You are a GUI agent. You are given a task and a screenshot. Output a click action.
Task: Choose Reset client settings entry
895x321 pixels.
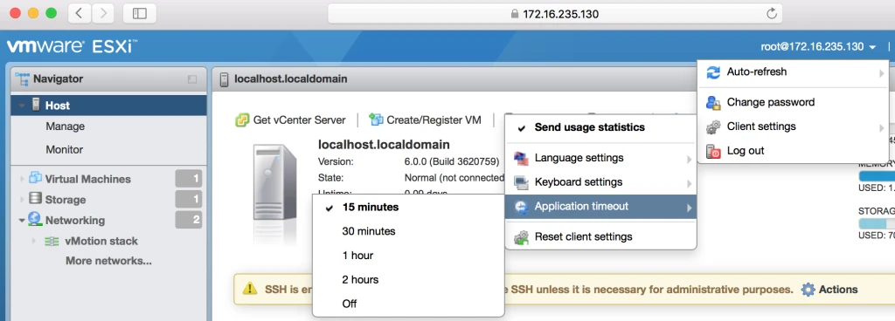[583, 236]
